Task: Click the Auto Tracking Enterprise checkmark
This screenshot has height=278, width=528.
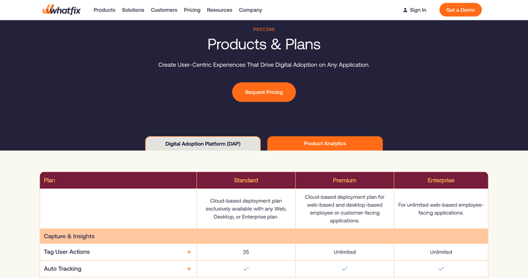Action: coord(441,269)
